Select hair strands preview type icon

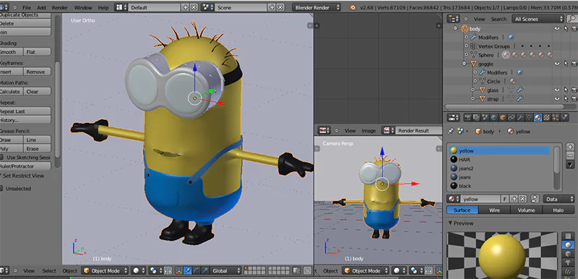(x=568, y=271)
